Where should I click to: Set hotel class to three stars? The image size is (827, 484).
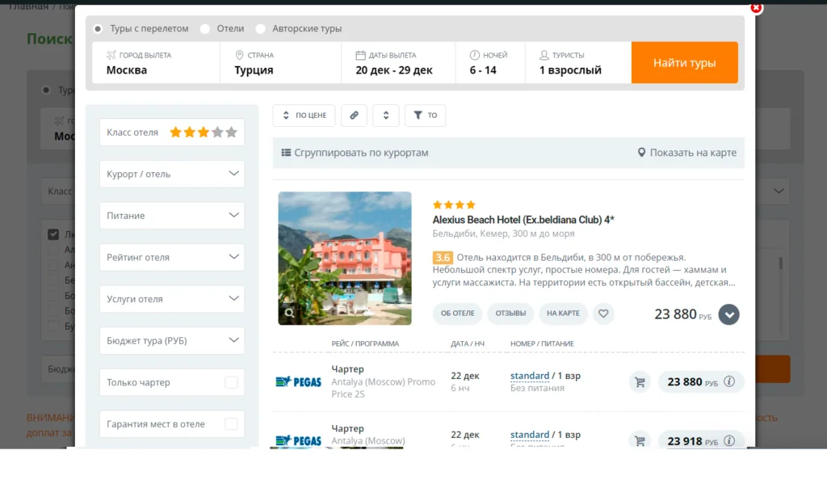[204, 133]
